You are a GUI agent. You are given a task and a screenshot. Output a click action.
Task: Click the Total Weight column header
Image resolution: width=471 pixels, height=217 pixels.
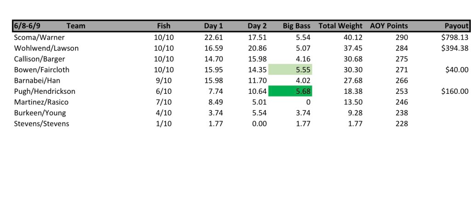point(340,26)
